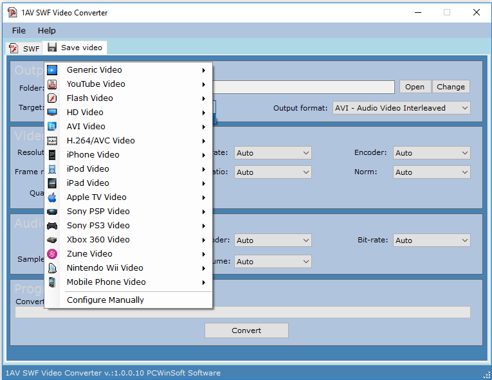The width and height of the screenshot is (492, 380).
Task: Click the SWF toolbar button label
Action: [31, 49]
